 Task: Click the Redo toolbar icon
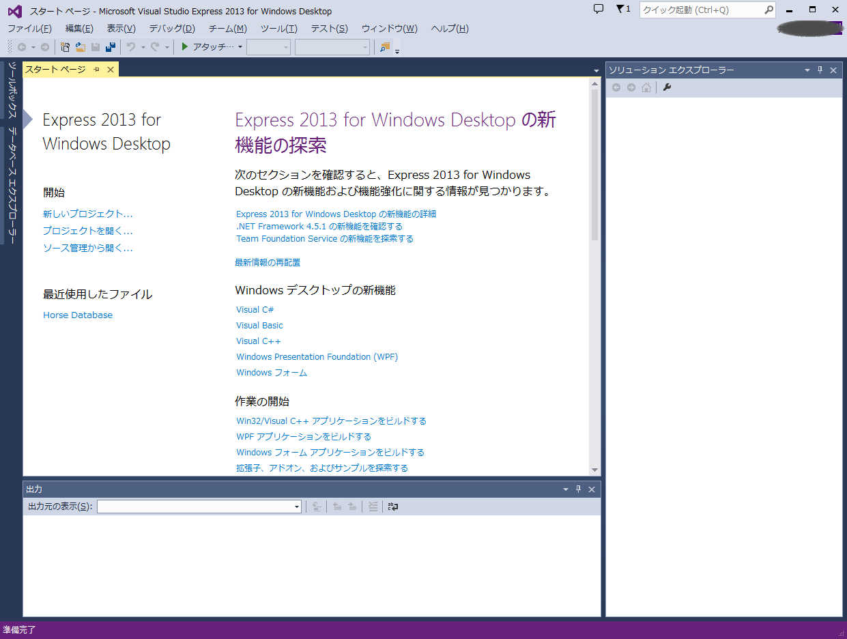pos(155,47)
